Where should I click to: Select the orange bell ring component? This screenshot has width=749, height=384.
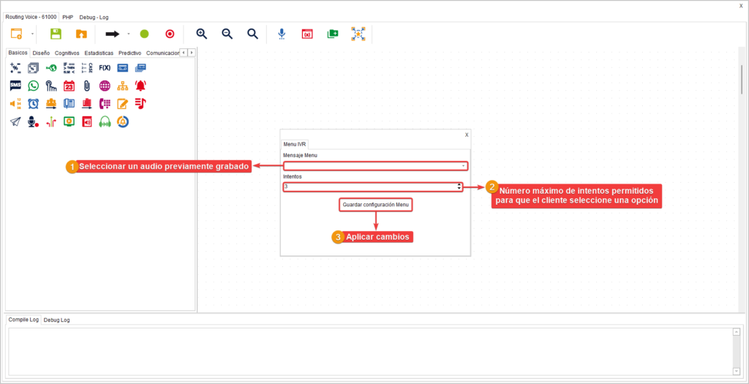(x=123, y=122)
